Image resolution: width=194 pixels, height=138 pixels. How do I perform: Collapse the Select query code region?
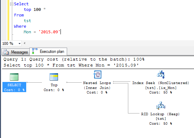[x=12, y=4]
